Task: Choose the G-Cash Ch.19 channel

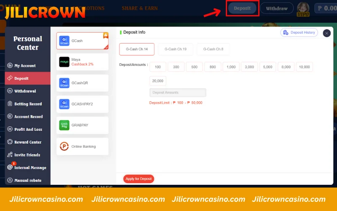Action: [175, 49]
